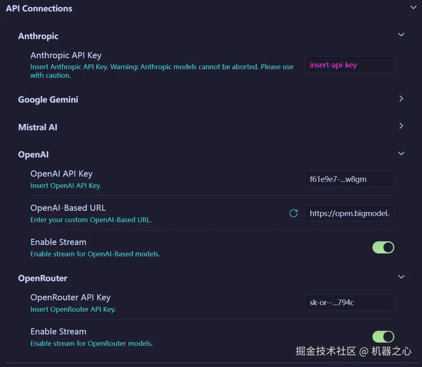Viewport: 422px width, 367px height.
Task: Click the Anthropic API Key input field
Action: point(349,65)
